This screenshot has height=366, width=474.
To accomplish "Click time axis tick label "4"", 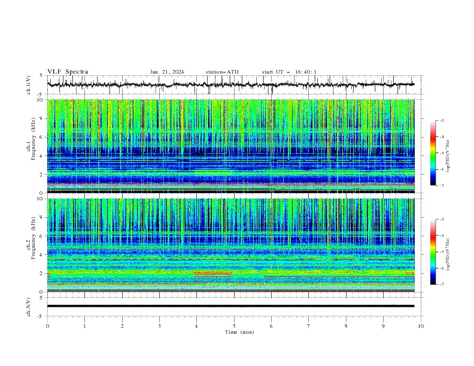I will [x=196, y=326].
